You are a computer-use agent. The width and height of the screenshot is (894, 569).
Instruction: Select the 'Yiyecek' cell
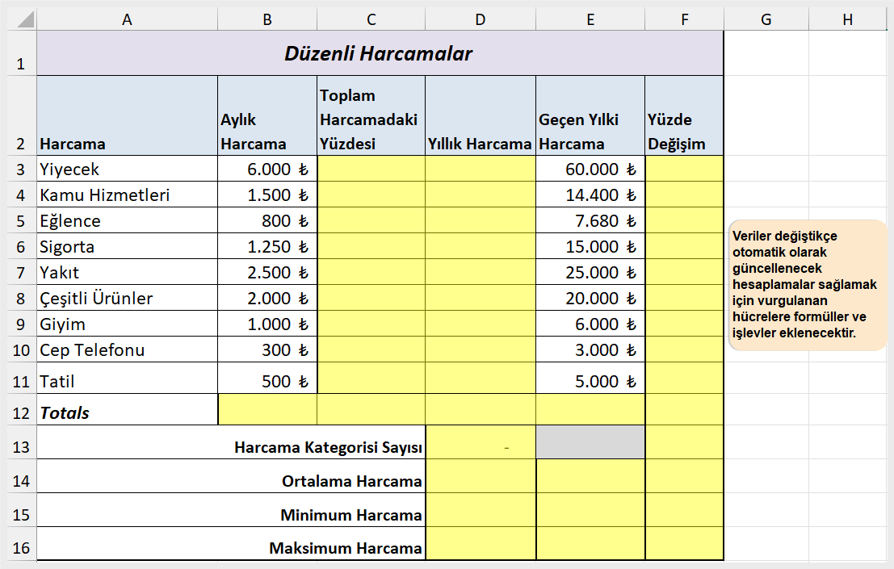127,169
